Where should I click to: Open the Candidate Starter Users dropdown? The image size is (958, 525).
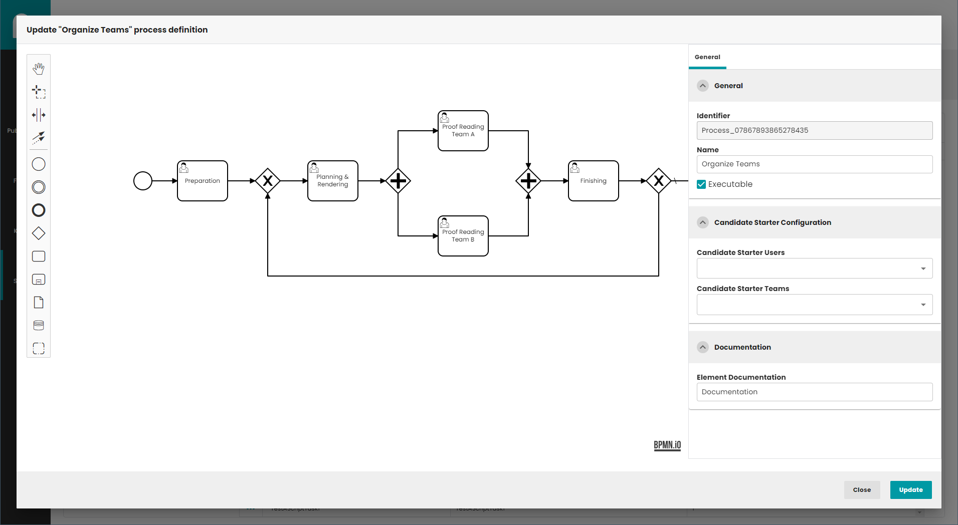pos(814,269)
